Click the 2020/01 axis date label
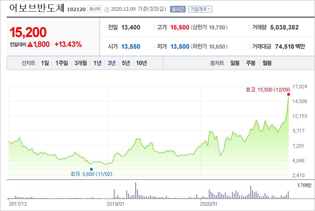 point(209,204)
